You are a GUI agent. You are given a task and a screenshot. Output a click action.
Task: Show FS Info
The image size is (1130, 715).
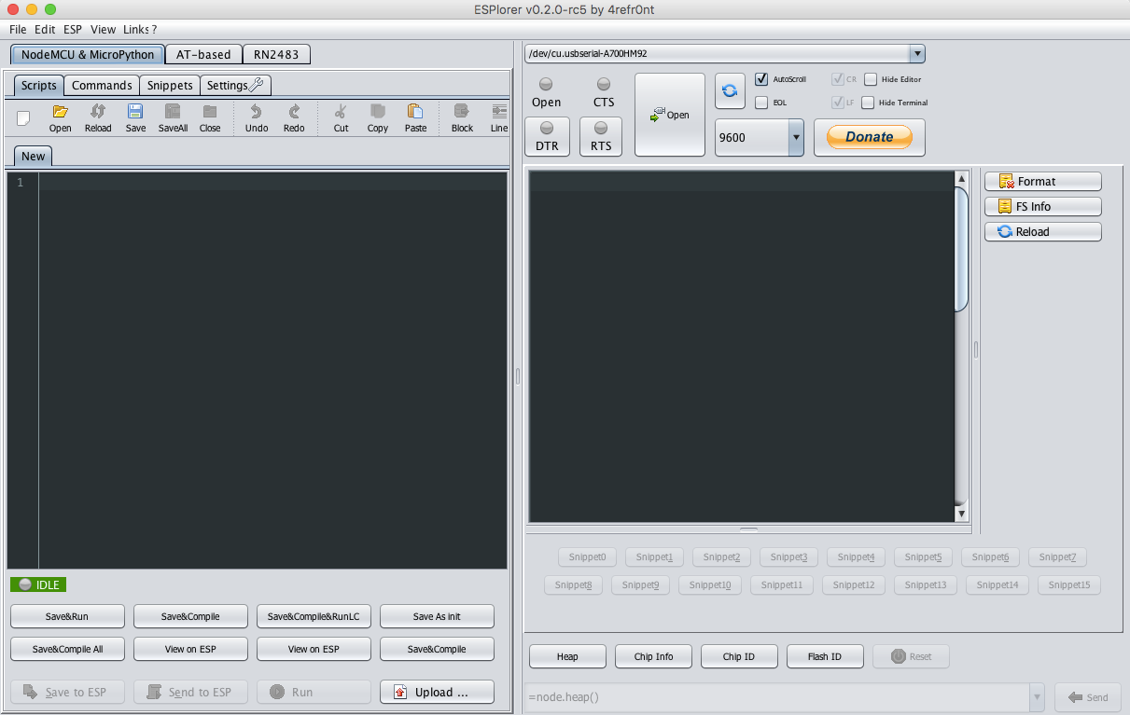point(1043,206)
